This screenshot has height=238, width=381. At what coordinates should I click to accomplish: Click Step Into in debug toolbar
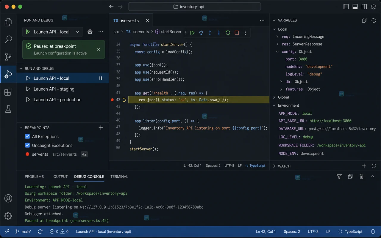click(x=219, y=33)
